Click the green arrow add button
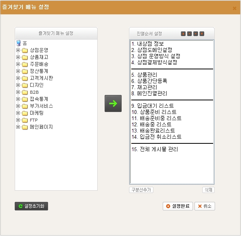The width and height of the screenshot is (241, 236). tap(113, 103)
